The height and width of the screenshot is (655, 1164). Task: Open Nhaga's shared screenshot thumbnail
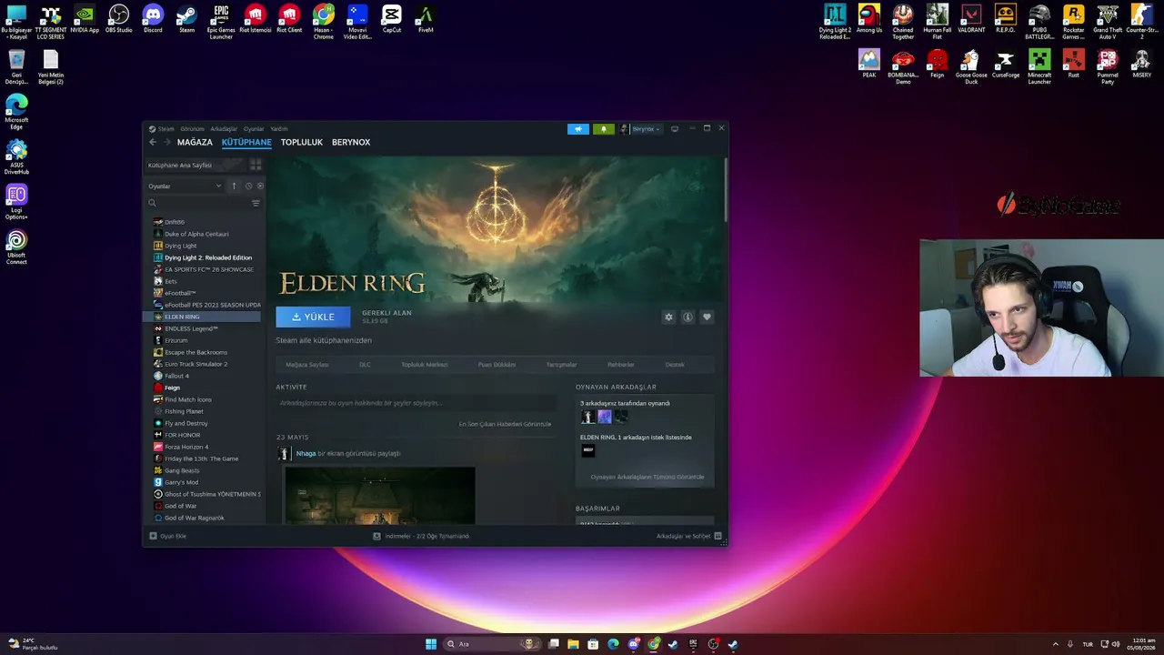coord(380,496)
